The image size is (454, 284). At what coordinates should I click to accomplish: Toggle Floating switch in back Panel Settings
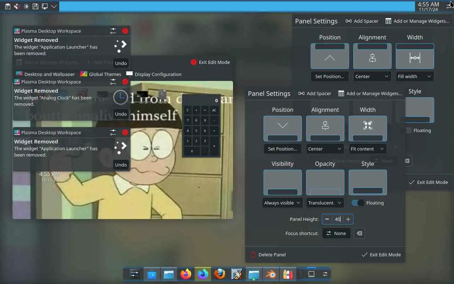pyautogui.click(x=408, y=130)
